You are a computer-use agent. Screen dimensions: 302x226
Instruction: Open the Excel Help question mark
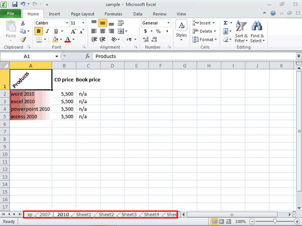273,13
